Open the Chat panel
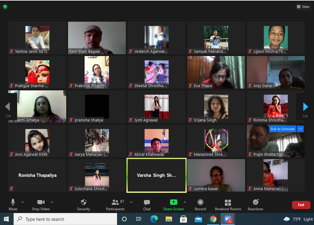The height and width of the screenshot is (225, 314). pyautogui.click(x=147, y=205)
